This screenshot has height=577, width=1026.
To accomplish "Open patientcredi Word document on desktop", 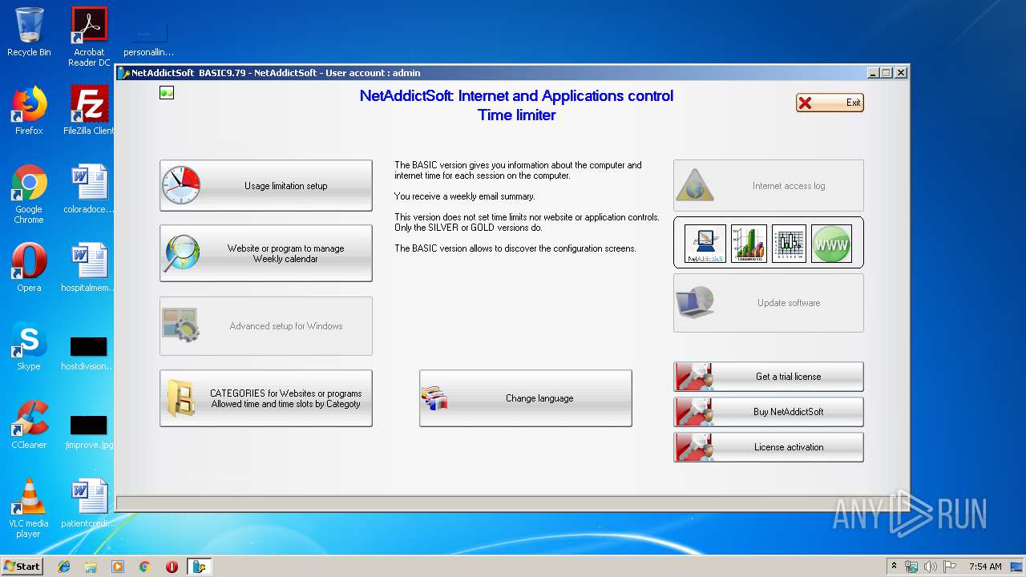I will pos(89,502).
